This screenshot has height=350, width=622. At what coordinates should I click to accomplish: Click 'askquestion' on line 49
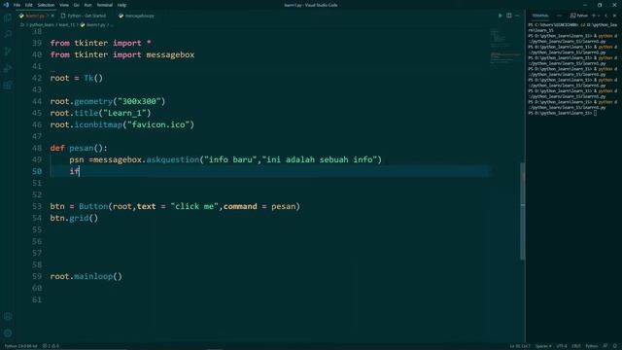[173, 159]
